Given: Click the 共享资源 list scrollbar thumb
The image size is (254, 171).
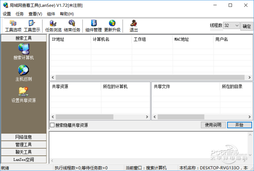Looking at the screenshot, I should pos(85,117).
